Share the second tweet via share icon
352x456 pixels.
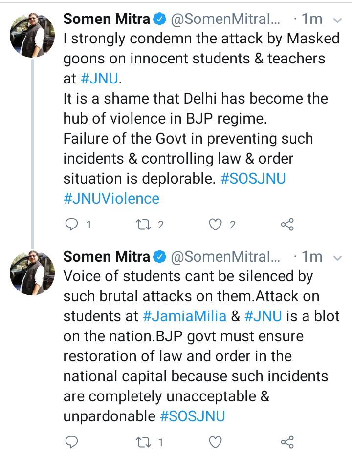click(287, 442)
